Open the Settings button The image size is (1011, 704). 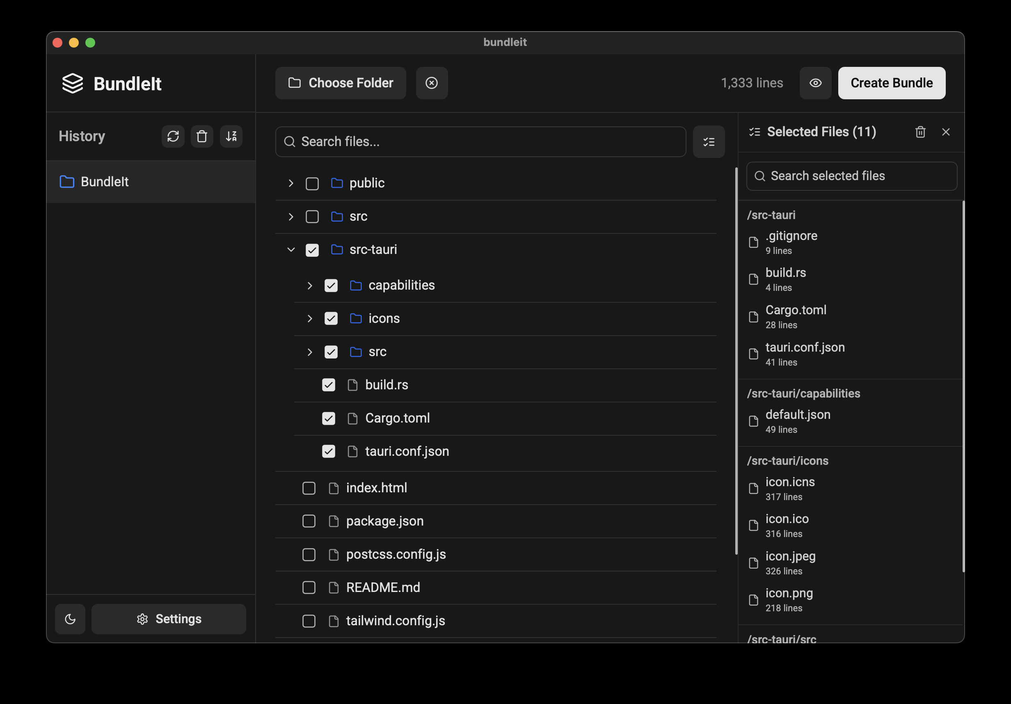[x=169, y=619]
